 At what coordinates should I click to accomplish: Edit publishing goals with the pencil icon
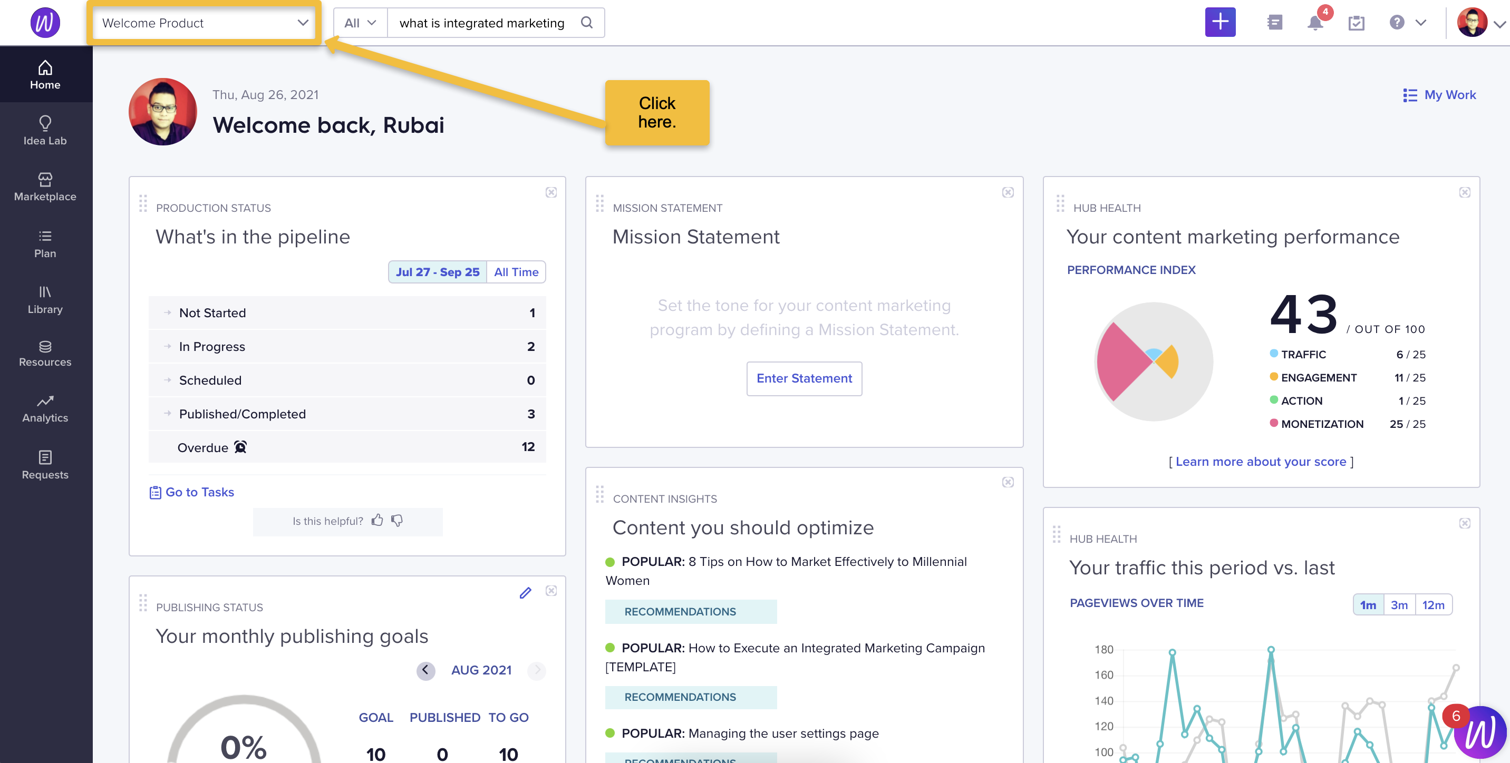(525, 592)
